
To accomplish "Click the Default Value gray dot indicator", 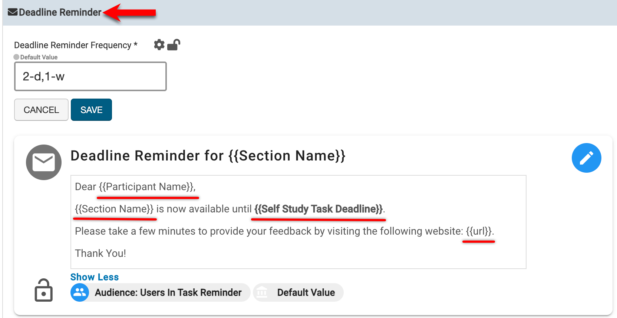I will point(16,57).
